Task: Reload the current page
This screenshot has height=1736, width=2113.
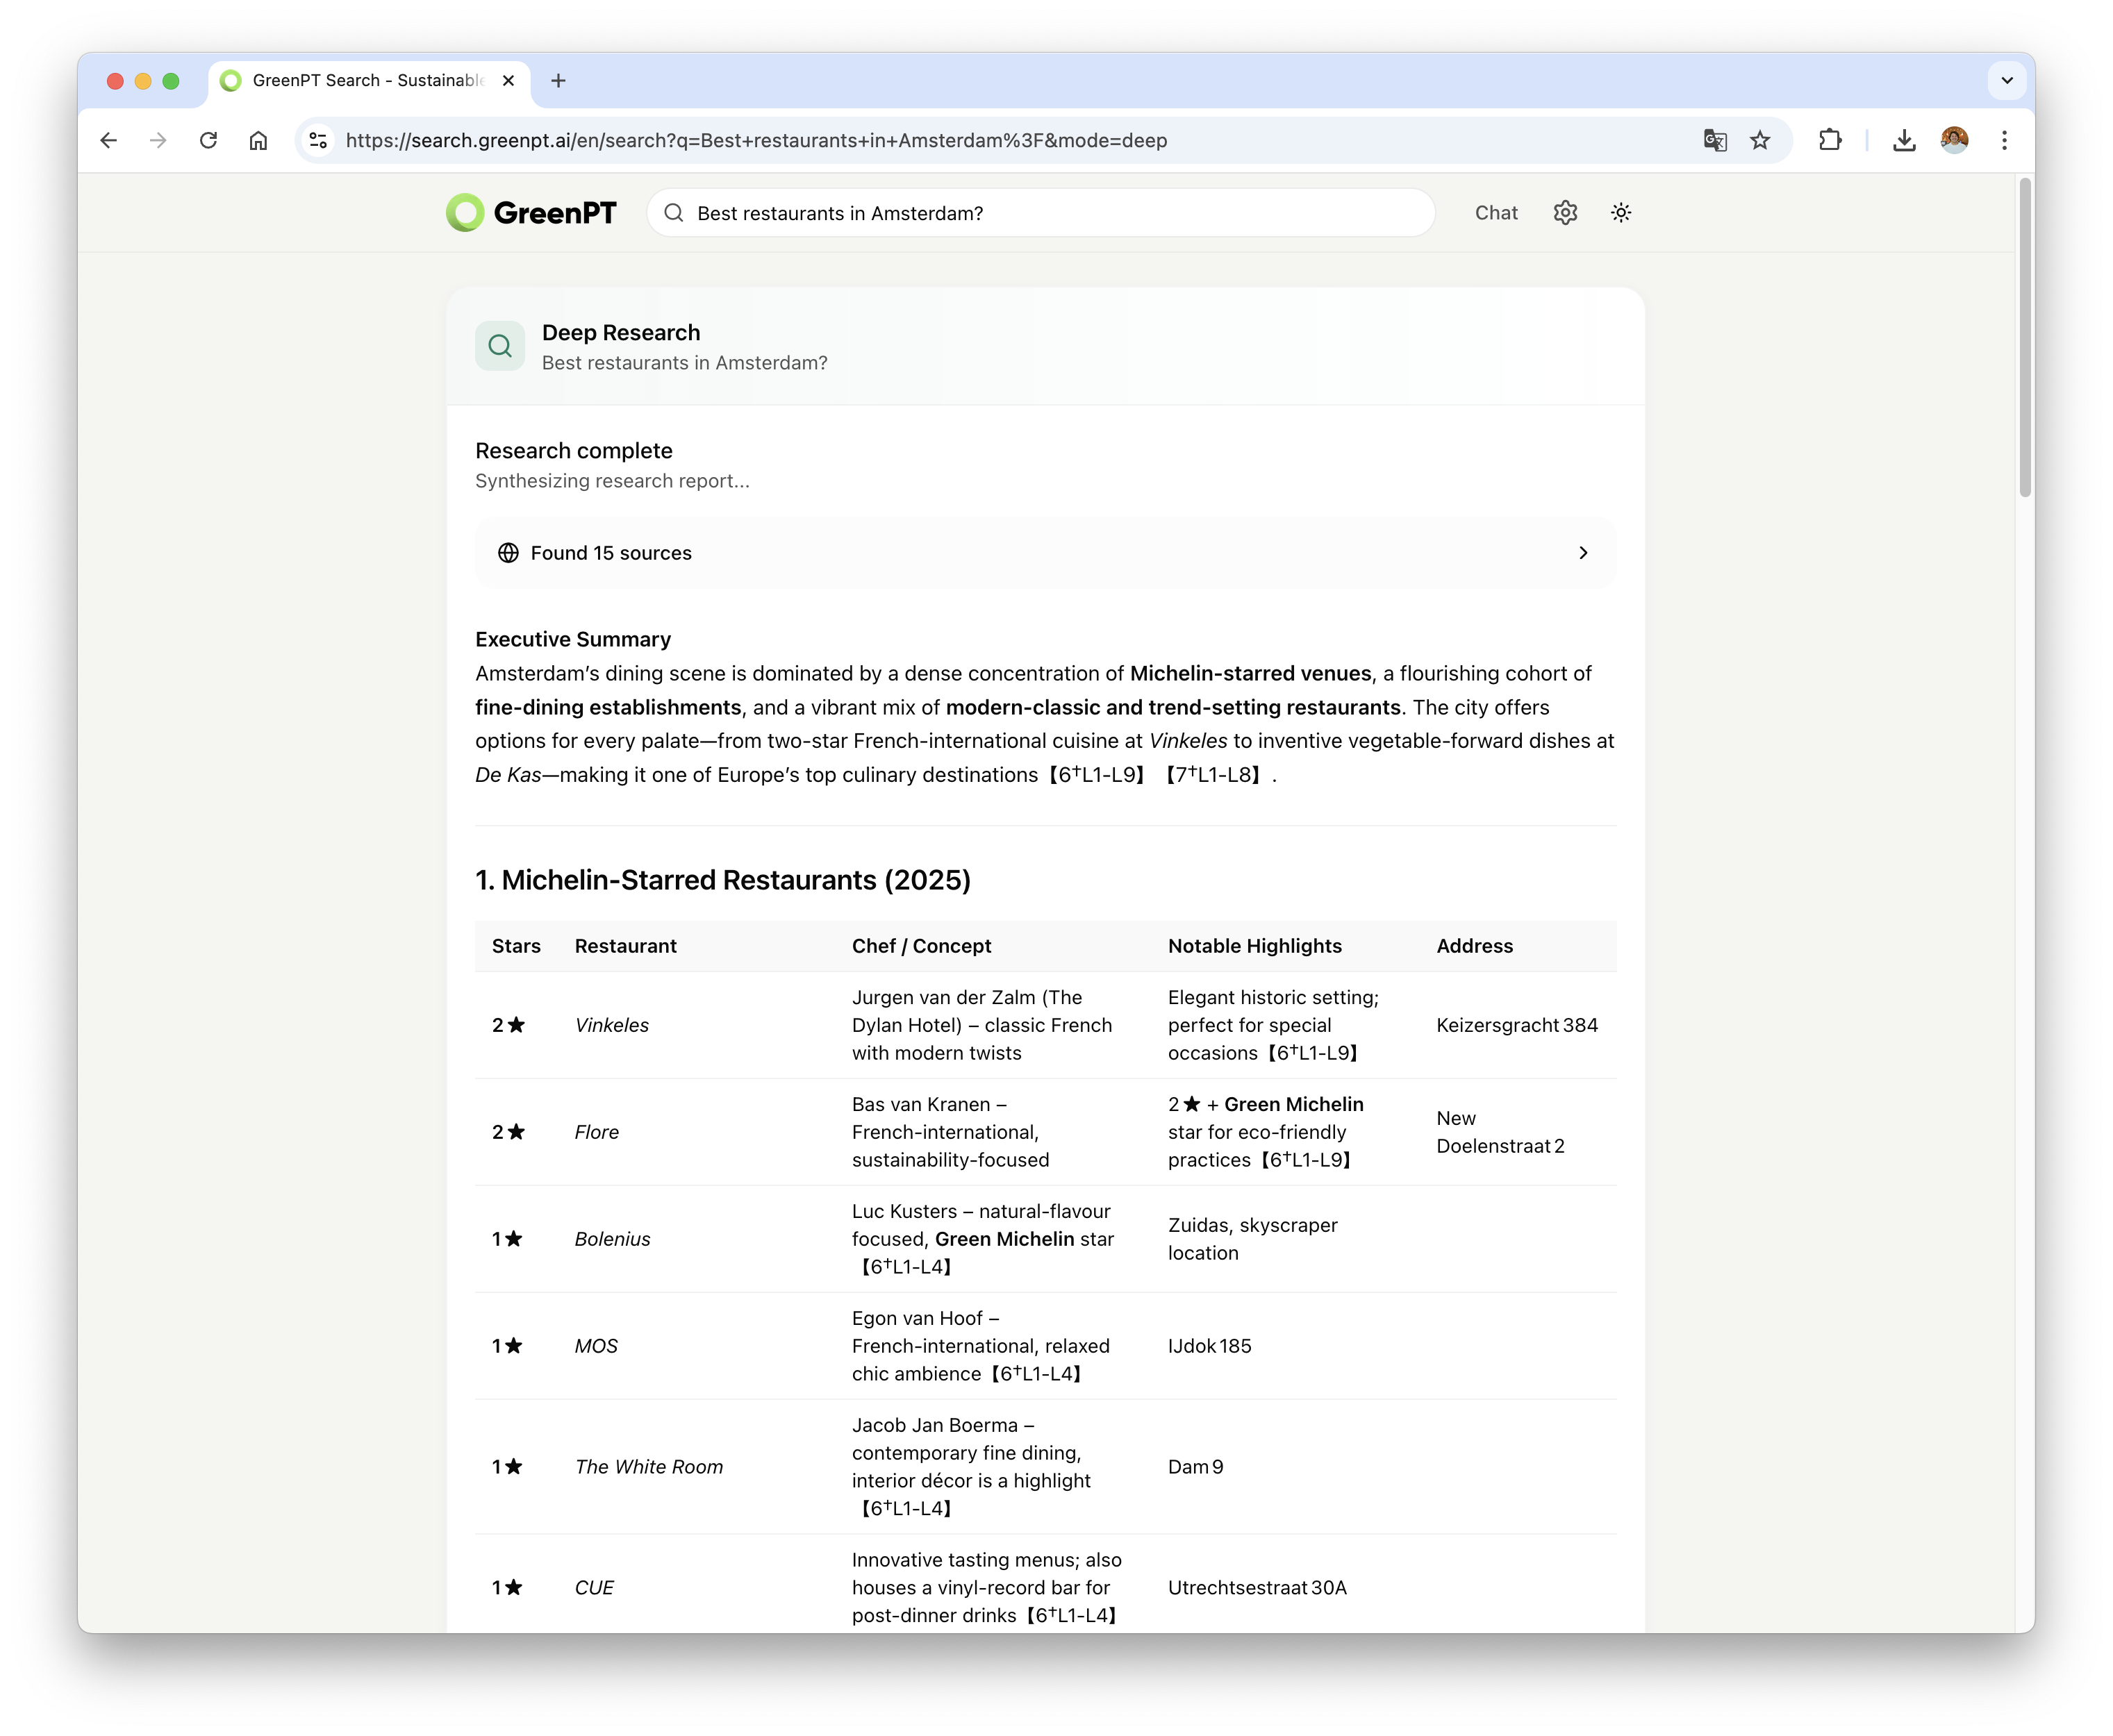Action: (x=208, y=140)
